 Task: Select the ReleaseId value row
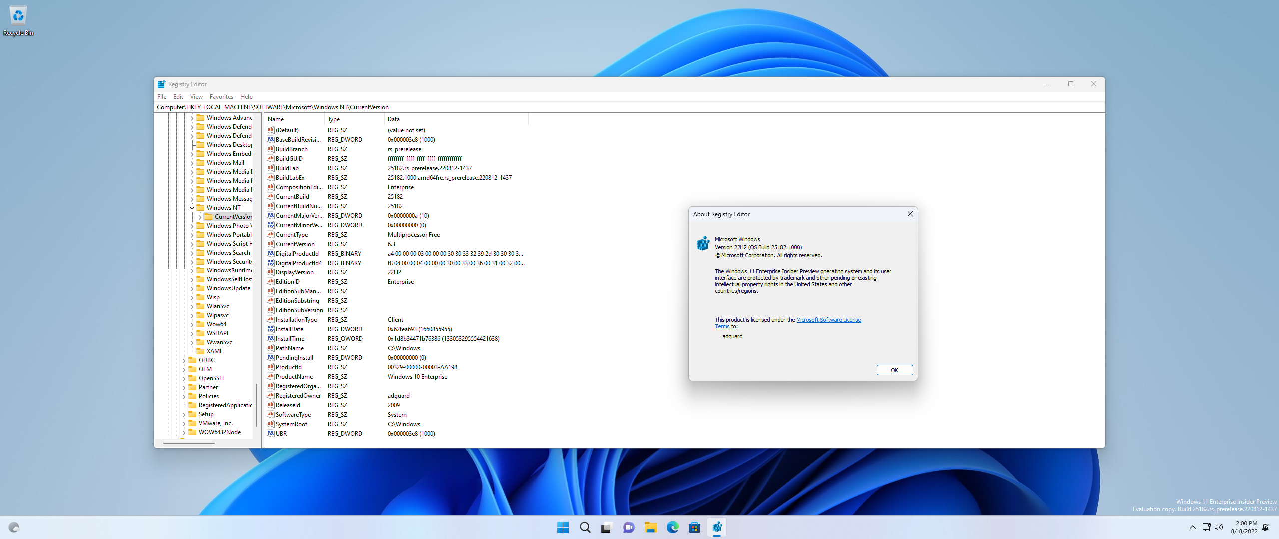click(397, 405)
